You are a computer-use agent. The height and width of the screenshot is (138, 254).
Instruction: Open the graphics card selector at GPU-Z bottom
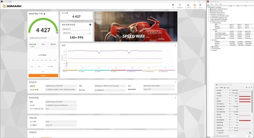click(226, 136)
